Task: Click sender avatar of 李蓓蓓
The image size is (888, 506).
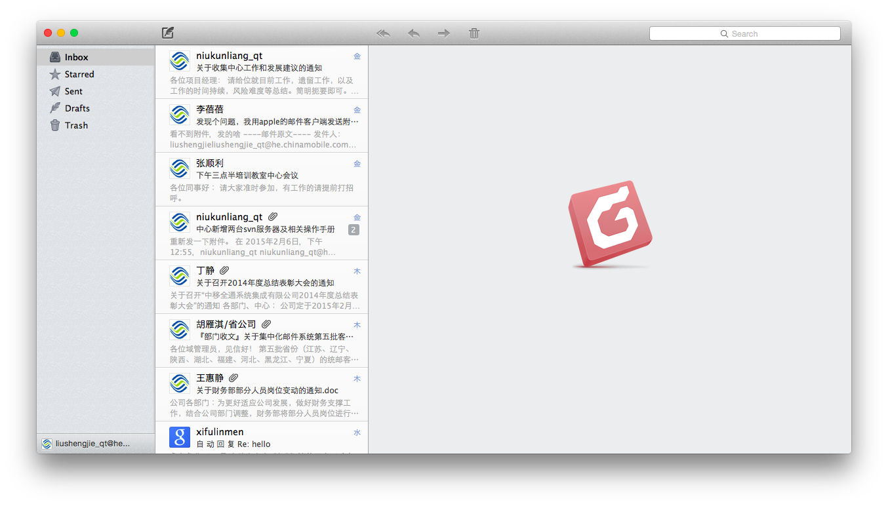Action: (x=180, y=115)
